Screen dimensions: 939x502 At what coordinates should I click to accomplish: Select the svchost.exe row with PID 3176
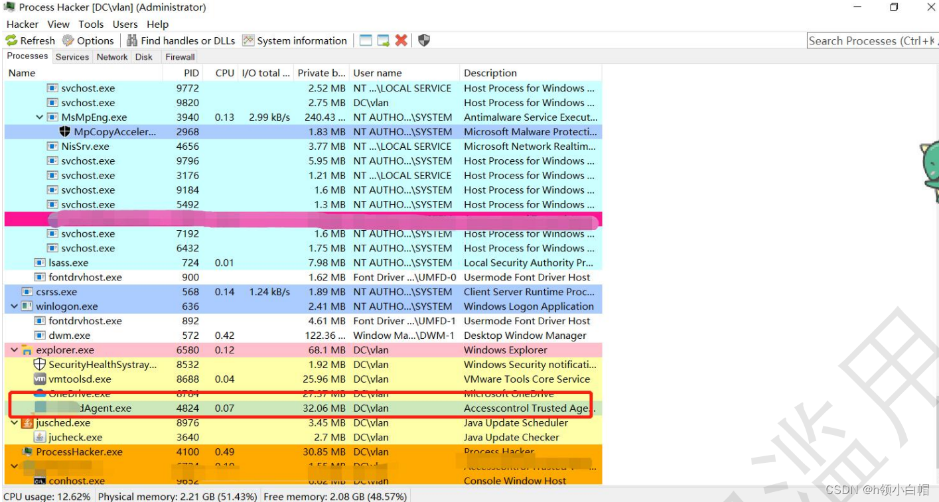coord(303,176)
